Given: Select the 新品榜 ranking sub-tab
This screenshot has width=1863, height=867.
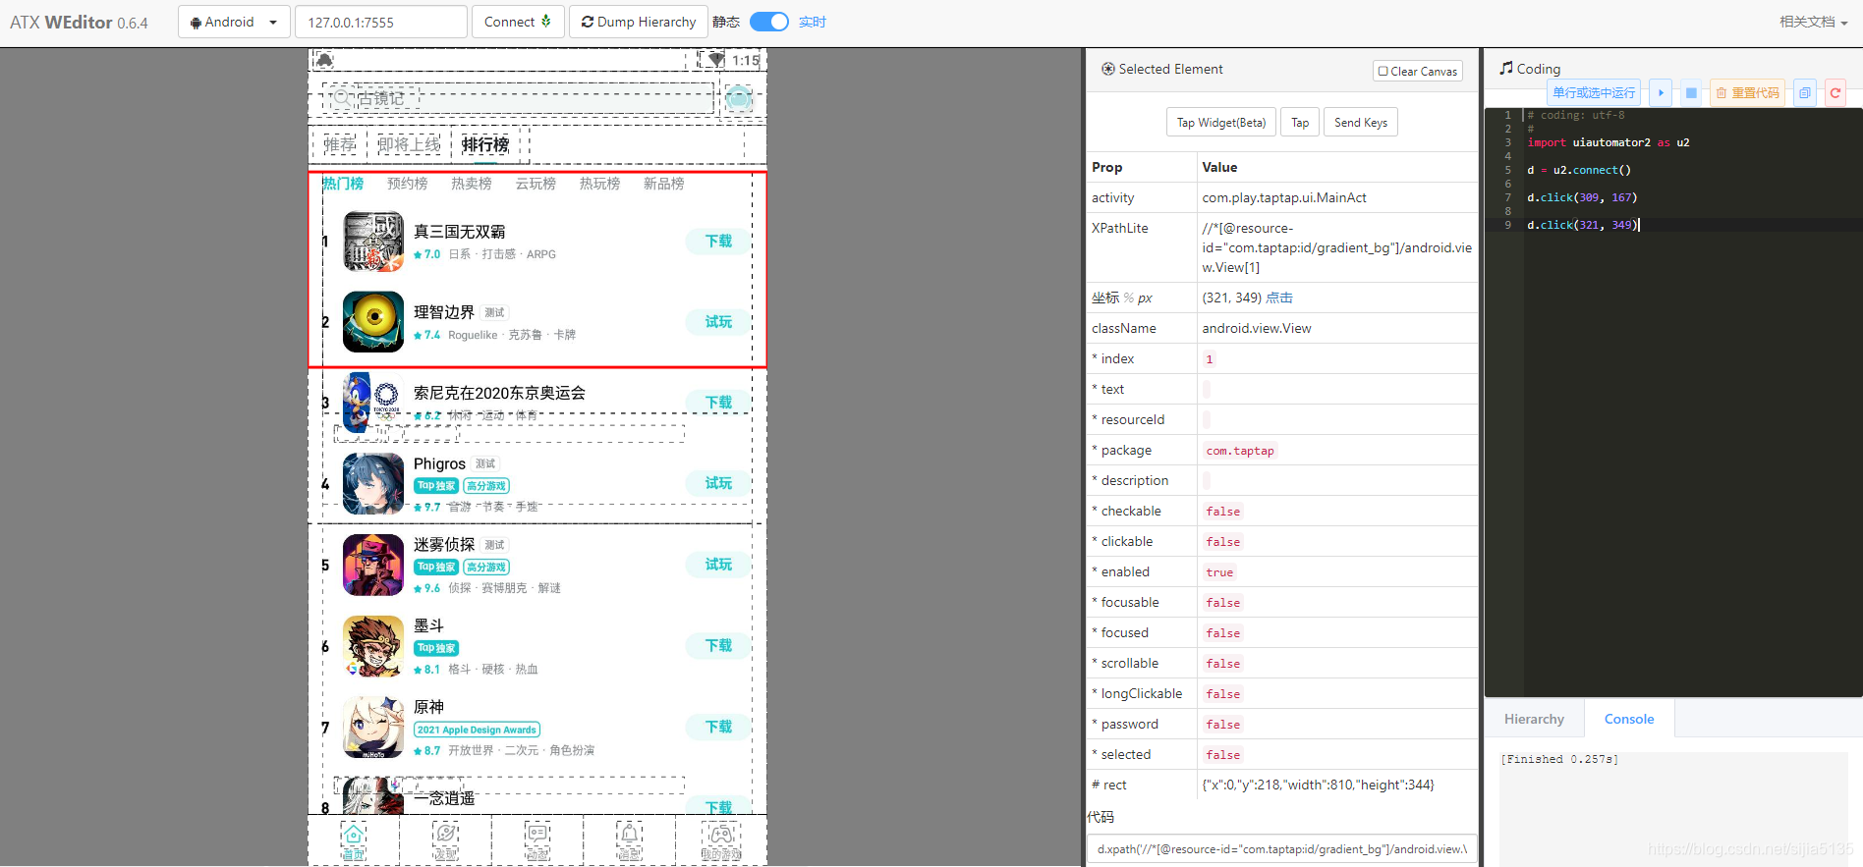Looking at the screenshot, I should (x=664, y=184).
